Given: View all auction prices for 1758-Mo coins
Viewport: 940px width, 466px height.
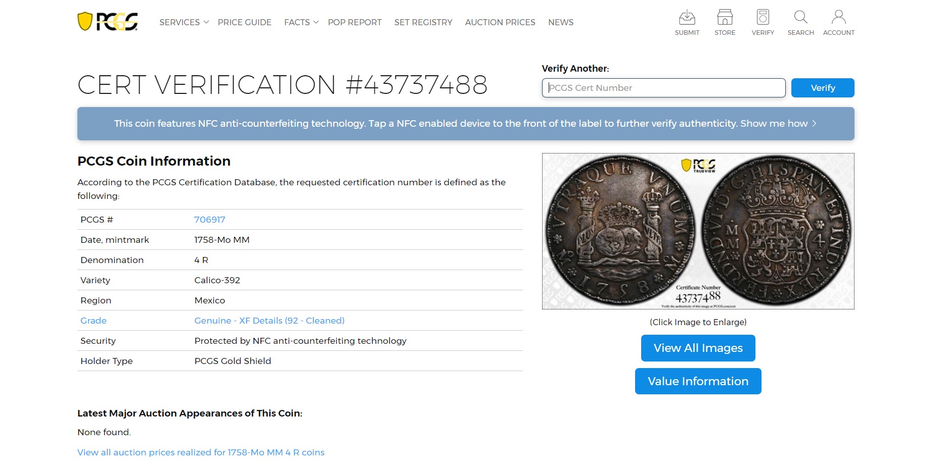Looking at the screenshot, I should click(201, 452).
